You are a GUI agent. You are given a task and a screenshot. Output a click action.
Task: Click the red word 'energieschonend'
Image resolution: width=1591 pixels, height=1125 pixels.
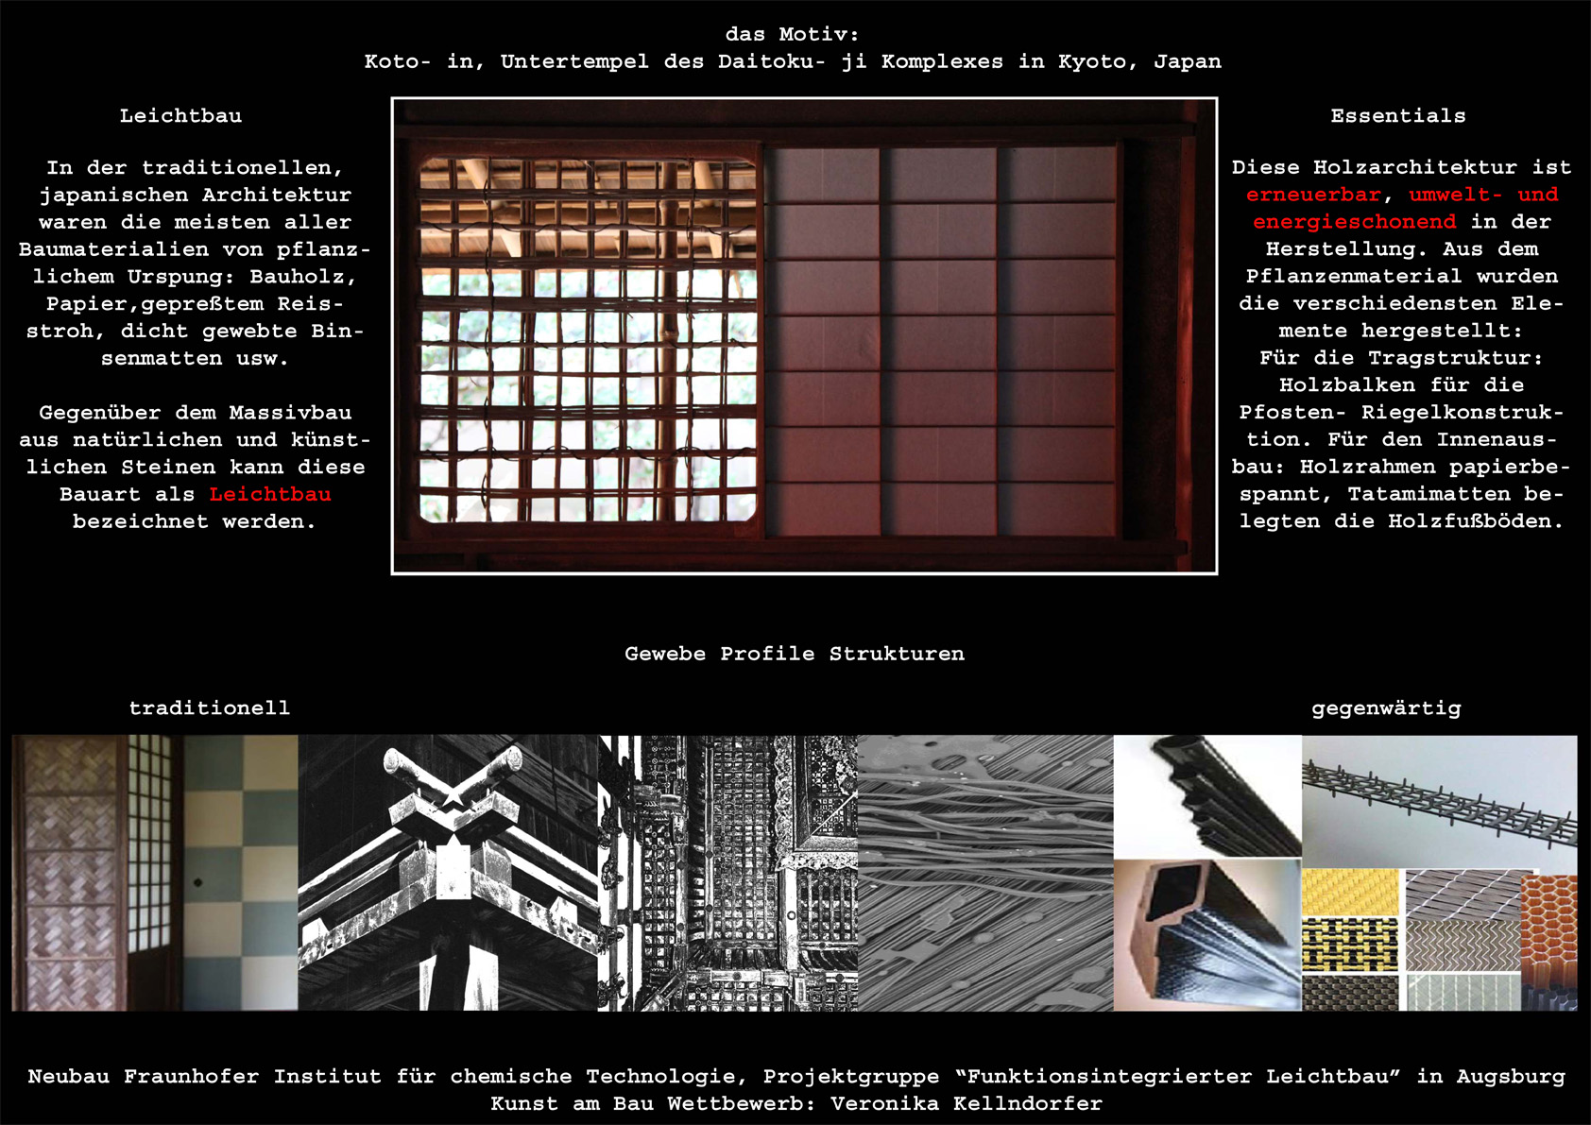click(1354, 222)
